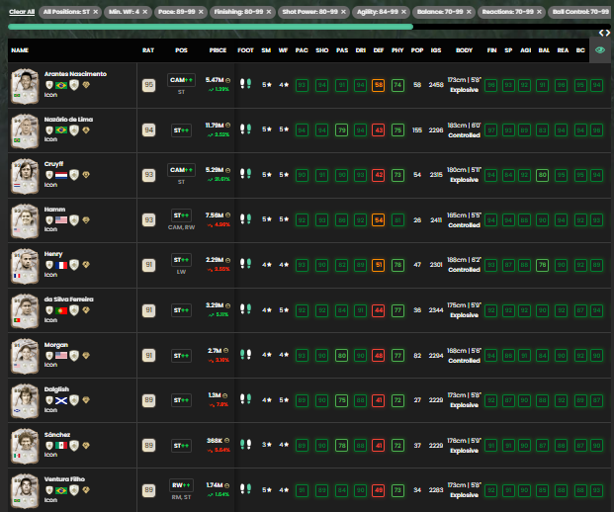Viewport: 614px width, 512px height.
Task: Click the red 43 DEF stat for Nazário
Action: click(379, 129)
